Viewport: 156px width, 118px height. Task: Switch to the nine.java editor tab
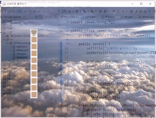[x=108, y=17]
